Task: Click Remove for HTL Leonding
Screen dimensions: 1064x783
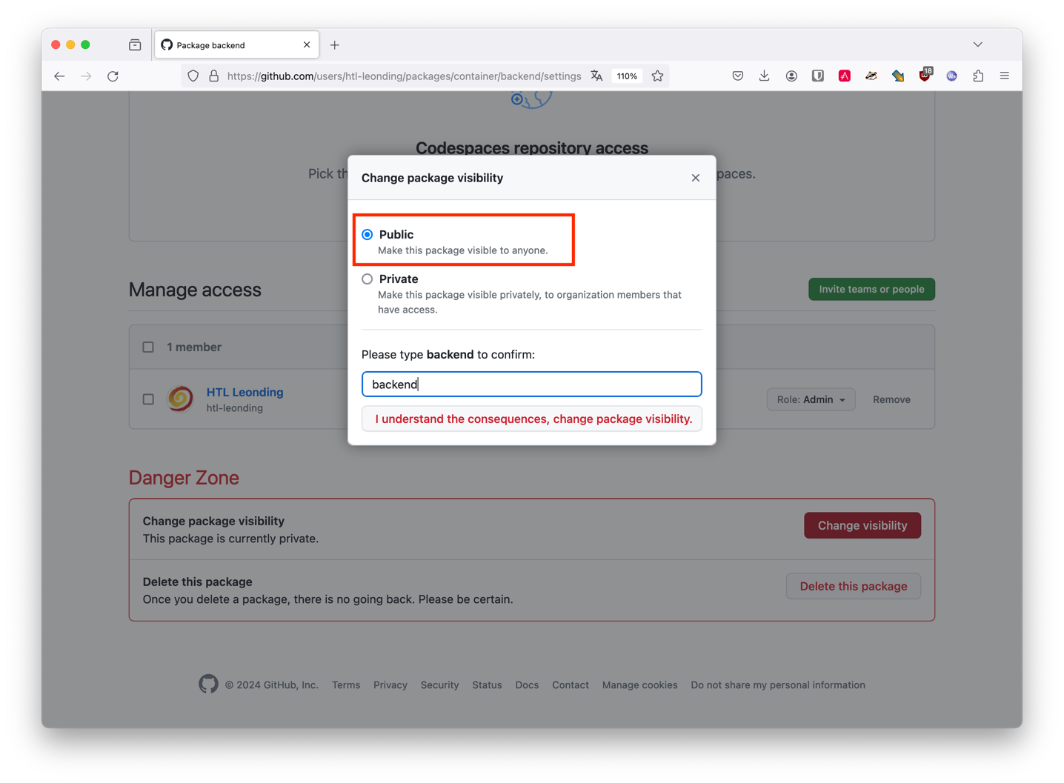Action: coord(891,399)
